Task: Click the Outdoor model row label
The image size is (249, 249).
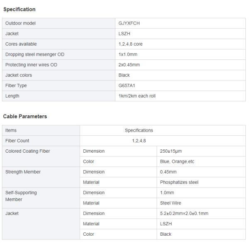Action: [x=20, y=23]
